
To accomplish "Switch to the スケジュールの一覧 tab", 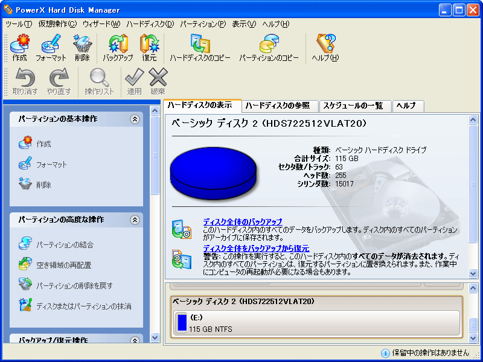I will coord(355,106).
